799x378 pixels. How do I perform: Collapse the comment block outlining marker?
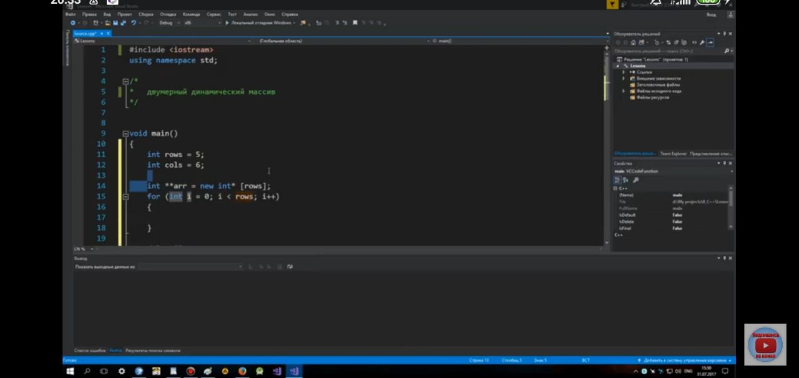pyautogui.click(x=125, y=81)
